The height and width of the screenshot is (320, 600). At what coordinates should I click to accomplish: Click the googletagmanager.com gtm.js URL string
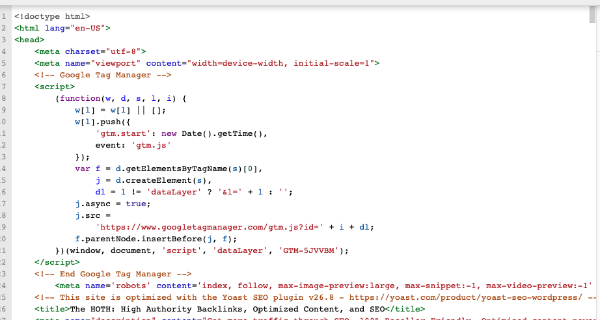click(212, 227)
